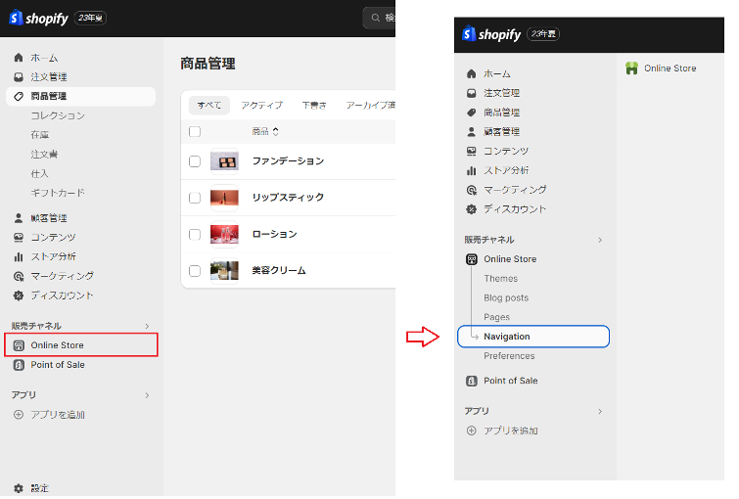This screenshot has height=499, width=739.
Task: Open 美容クリーム product name
Action: point(279,270)
